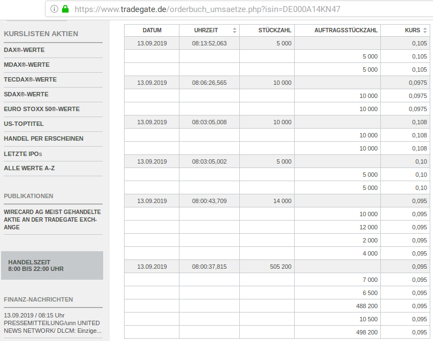The height and width of the screenshot is (341, 433).
Task: Click Kurs 0,10 in 08:03:05,002 row
Action: click(421, 161)
